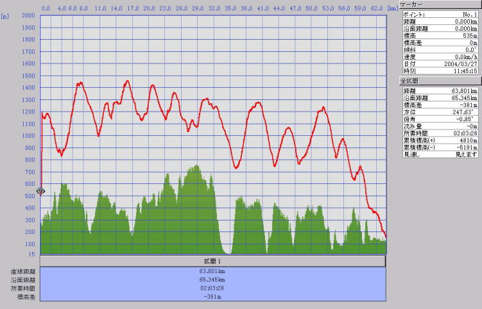Click the [km] unit label at top right

pyautogui.click(x=392, y=8)
